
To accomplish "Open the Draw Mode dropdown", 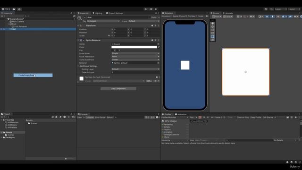I will [x=135, y=53].
